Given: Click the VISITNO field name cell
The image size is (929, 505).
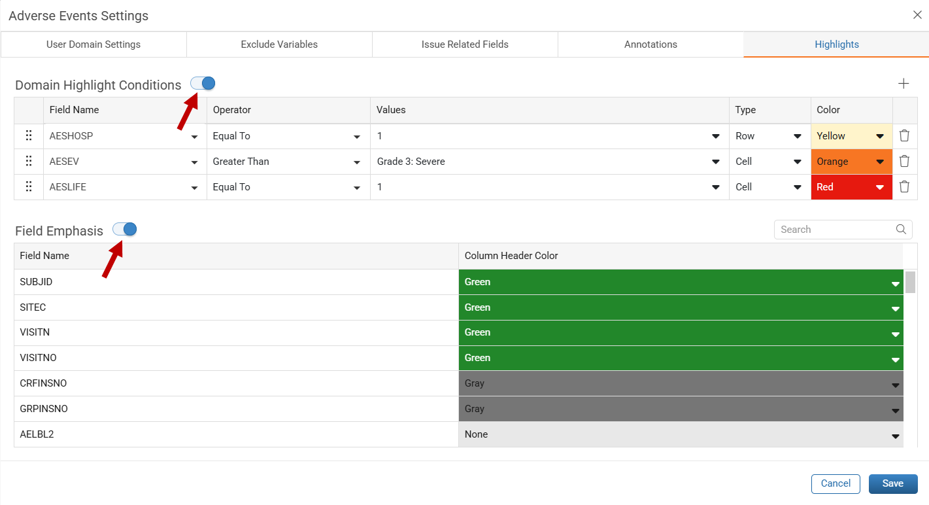Looking at the screenshot, I should (x=236, y=358).
